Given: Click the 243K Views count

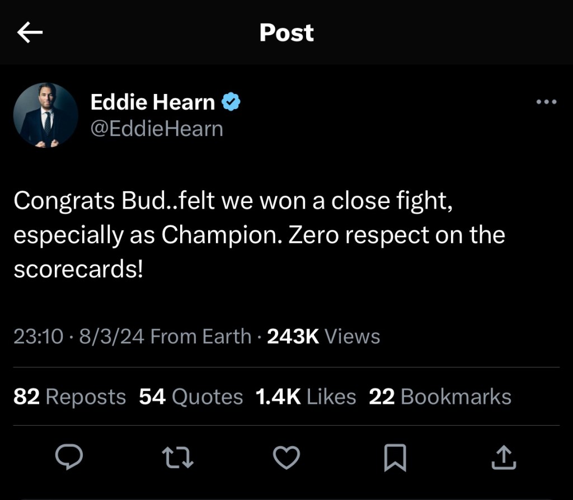Looking at the screenshot, I should click(323, 336).
